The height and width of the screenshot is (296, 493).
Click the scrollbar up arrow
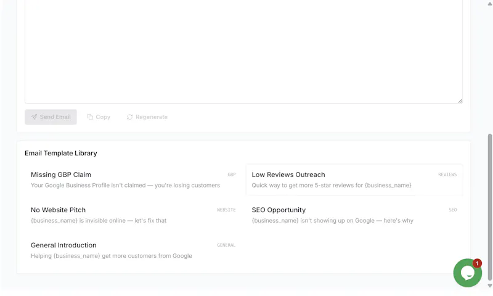[489, 4]
